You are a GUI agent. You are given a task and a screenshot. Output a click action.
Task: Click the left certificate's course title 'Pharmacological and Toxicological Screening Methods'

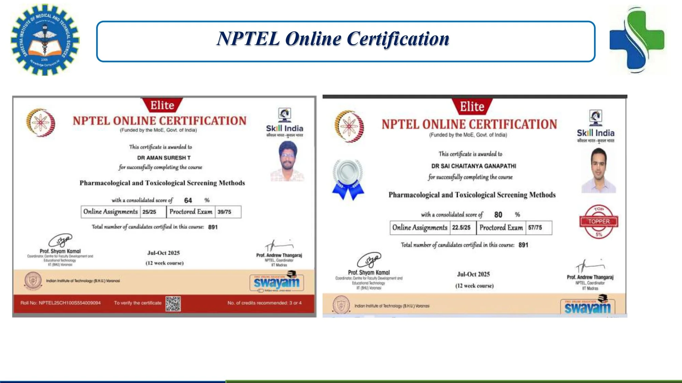click(x=162, y=183)
